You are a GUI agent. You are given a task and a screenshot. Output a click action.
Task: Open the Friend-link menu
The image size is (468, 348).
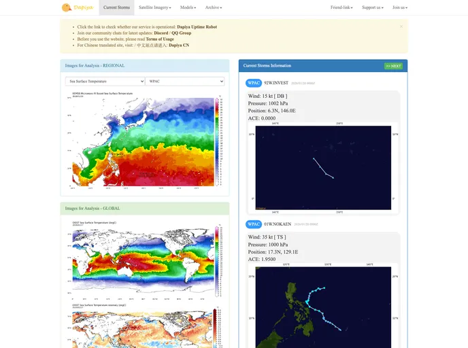(x=341, y=7)
